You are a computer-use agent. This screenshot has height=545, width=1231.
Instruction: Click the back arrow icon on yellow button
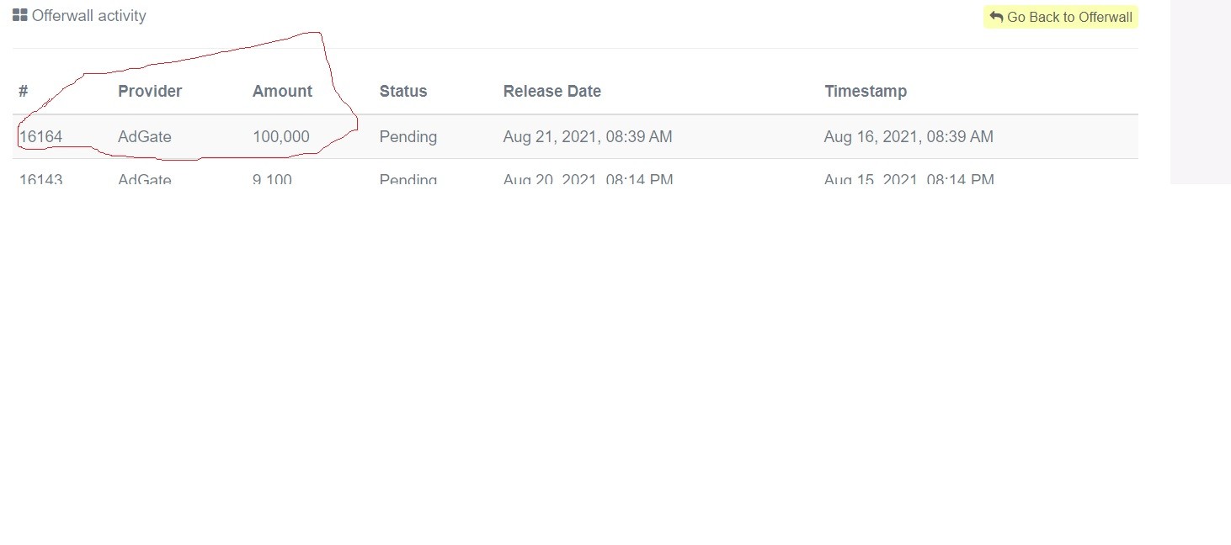click(996, 17)
